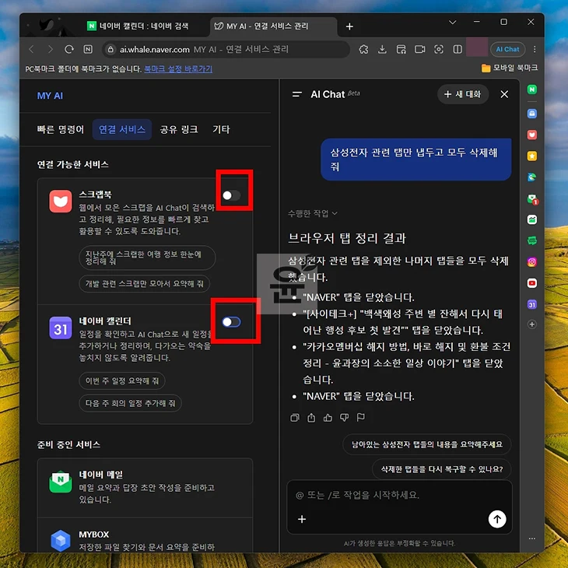The image size is (568, 568).
Task: Go back to previous page
Action: pos(32,49)
